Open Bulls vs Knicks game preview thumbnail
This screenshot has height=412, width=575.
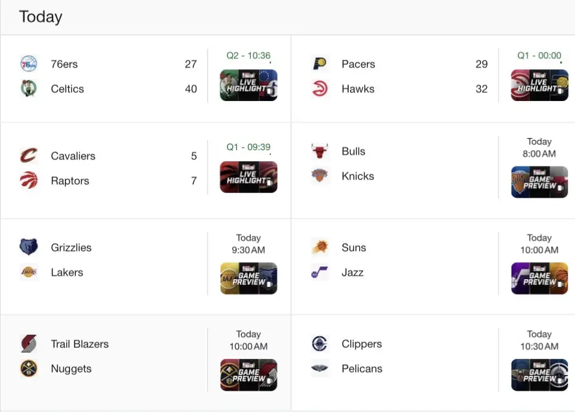[x=539, y=182]
